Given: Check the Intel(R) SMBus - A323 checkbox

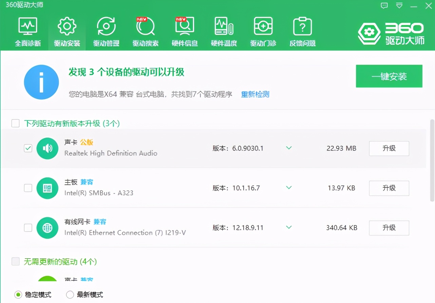Looking at the screenshot, I should [x=28, y=188].
